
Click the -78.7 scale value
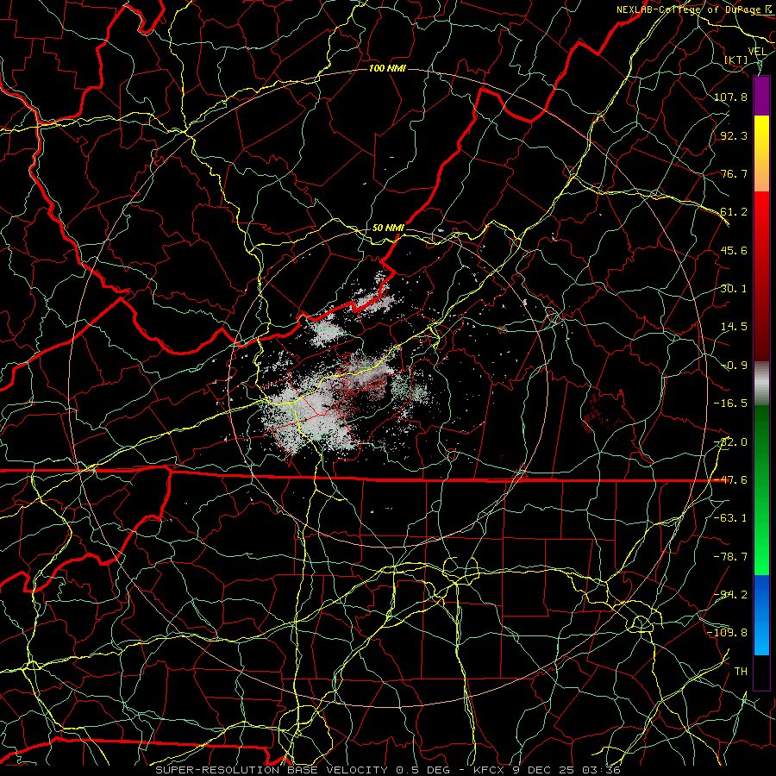730,557
